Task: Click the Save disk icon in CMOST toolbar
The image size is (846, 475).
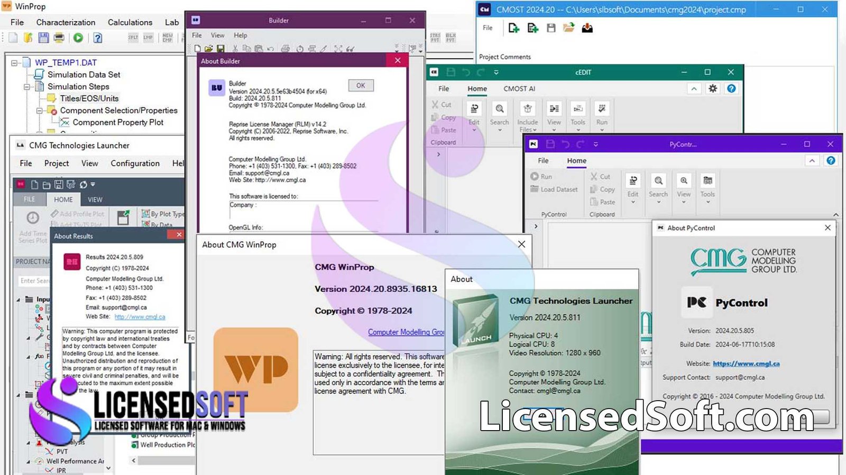Action: coord(551,28)
